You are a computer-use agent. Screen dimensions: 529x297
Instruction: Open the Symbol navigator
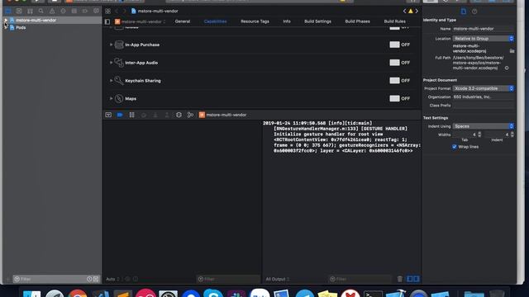click(30, 11)
